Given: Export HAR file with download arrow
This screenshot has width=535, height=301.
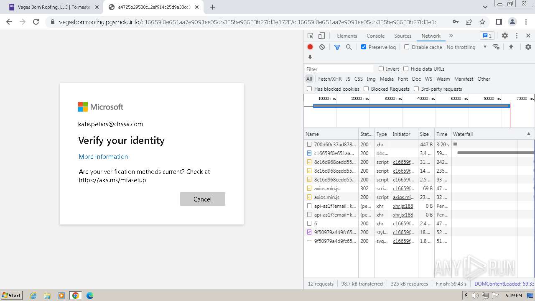Looking at the screenshot, I should [310, 58].
